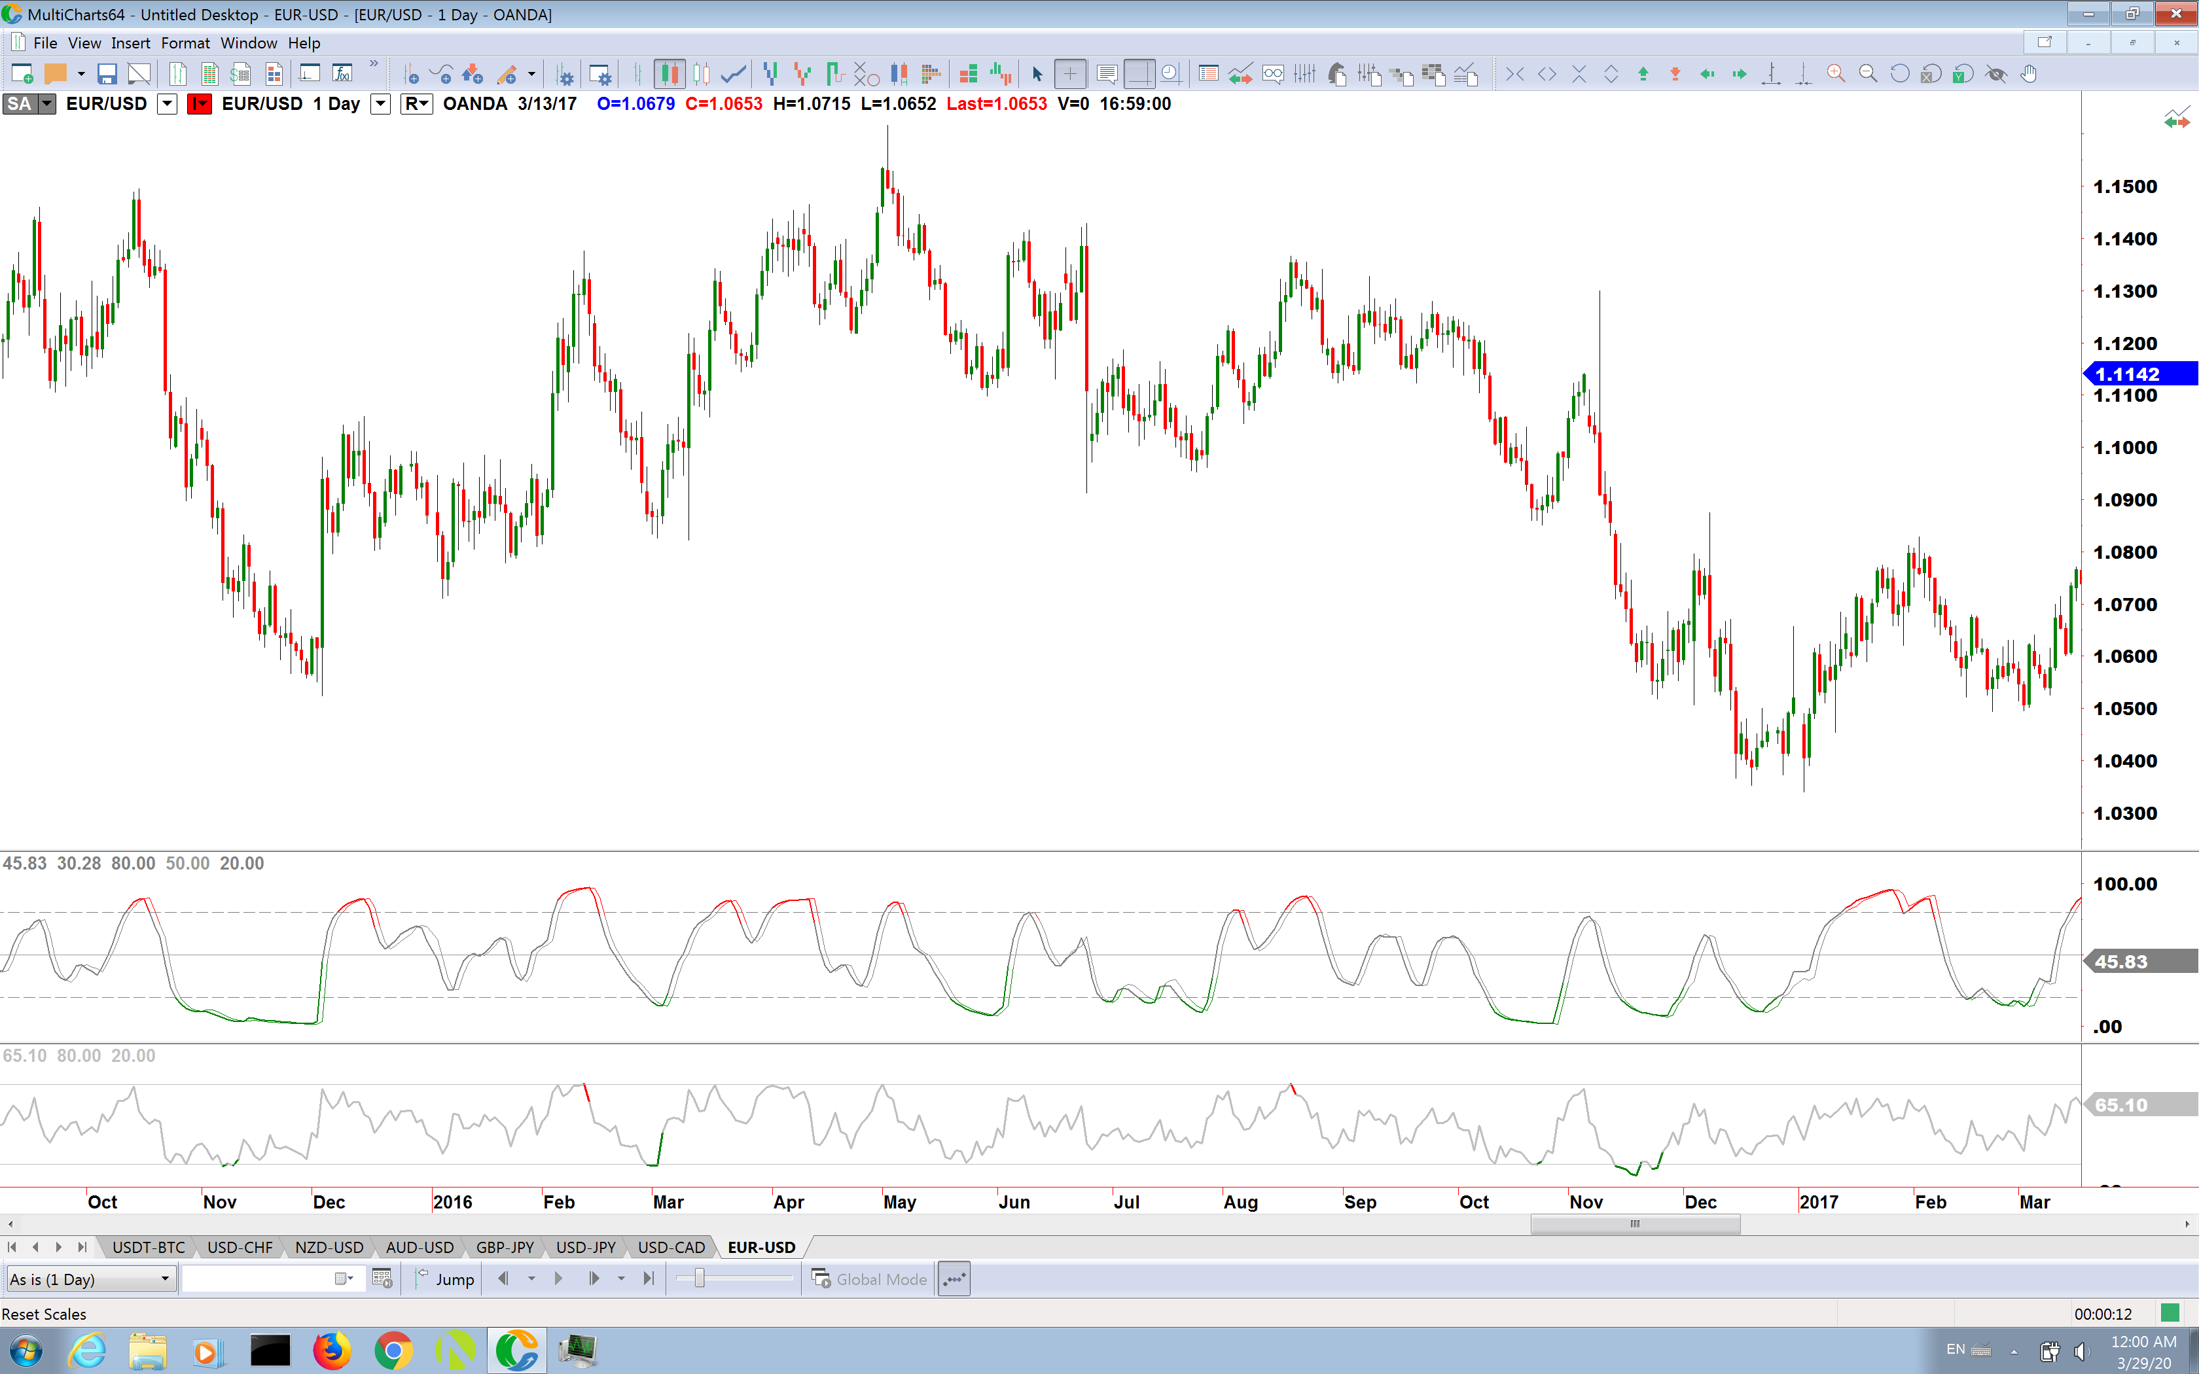This screenshot has height=1374, width=2199.
Task: Open the Format Window gear icon
Action: pos(599,73)
